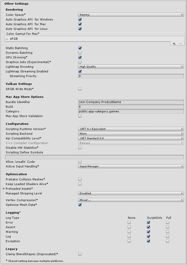The width and height of the screenshot is (187, 265).
Task: Click the plus icon under Color Gamut list
Action: click(174, 44)
